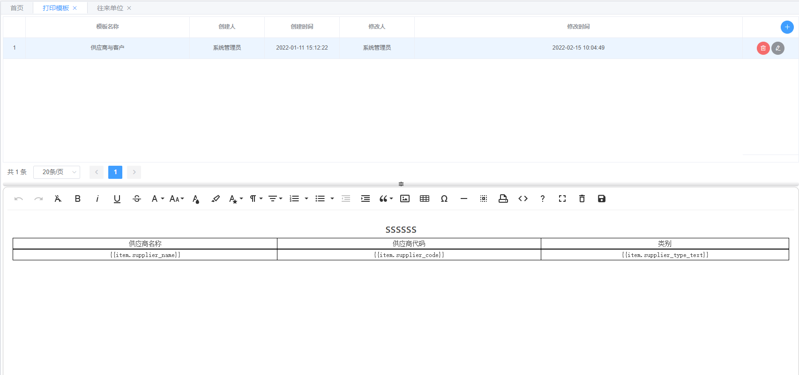
Task: Click the 2022-02-15 10:04:49 modified time cell
Action: [x=578, y=48]
